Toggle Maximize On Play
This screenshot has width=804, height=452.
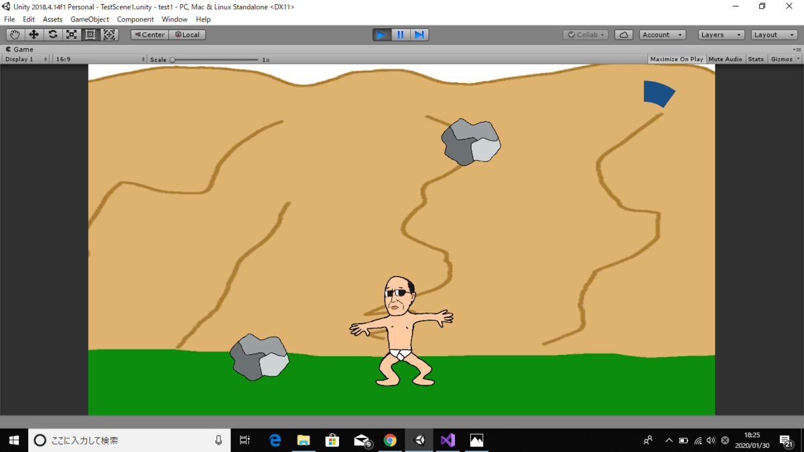(x=677, y=59)
